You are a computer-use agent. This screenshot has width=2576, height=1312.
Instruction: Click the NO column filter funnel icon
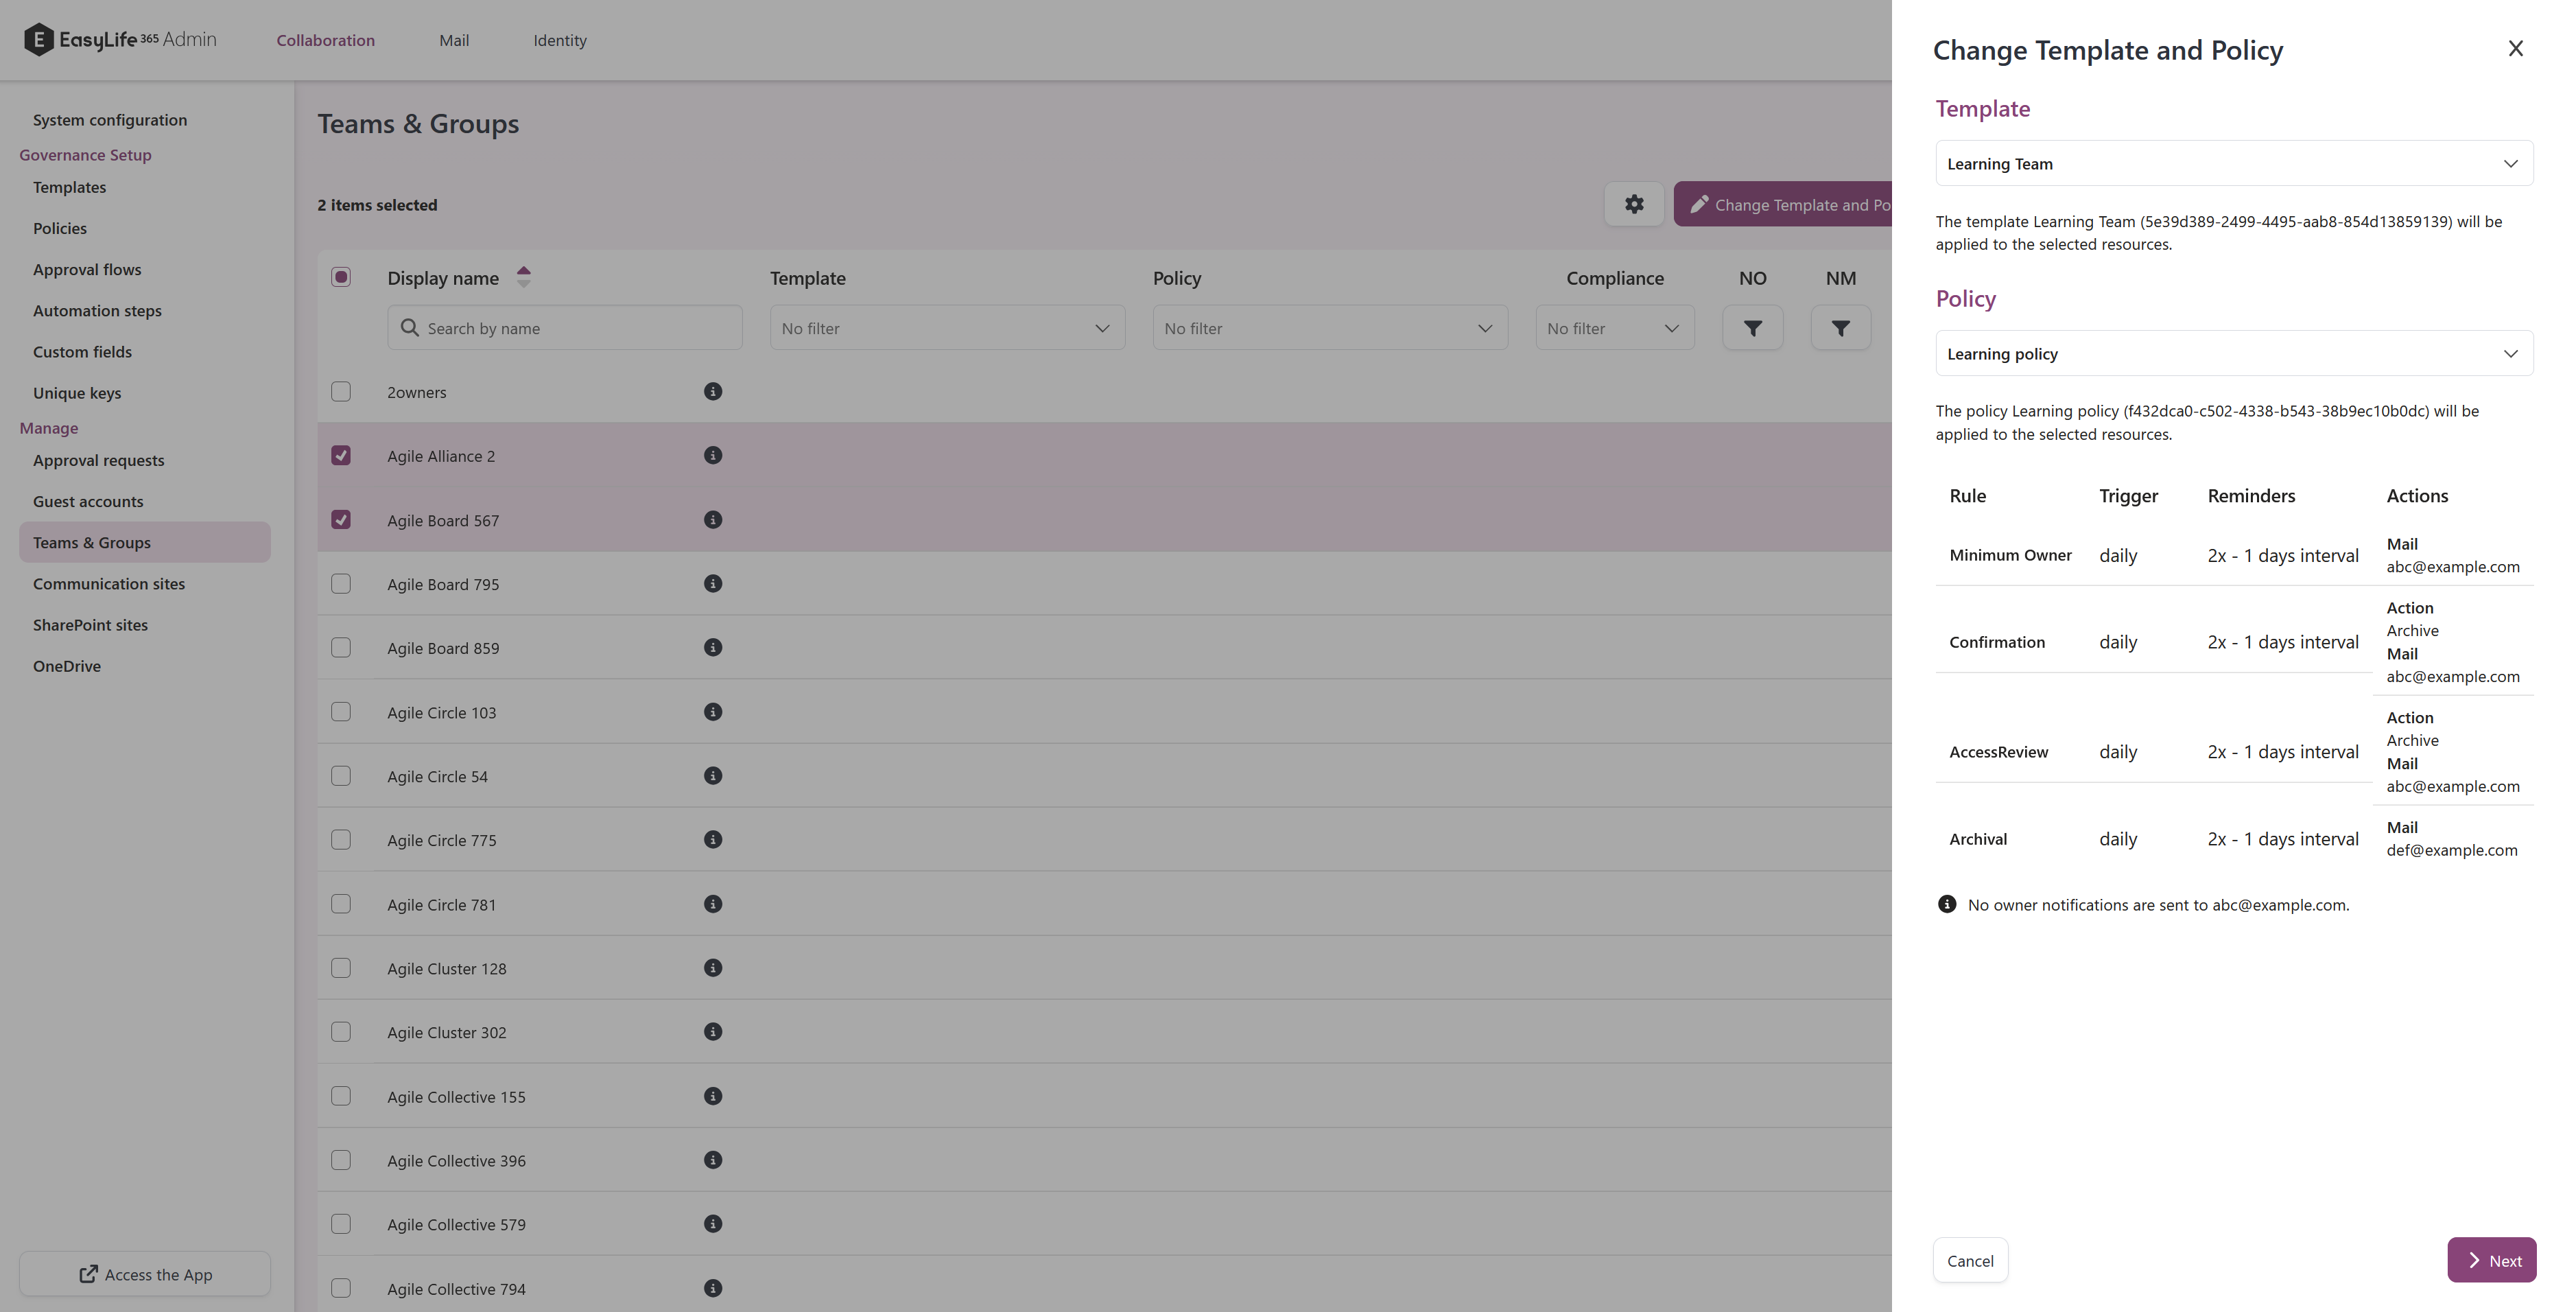[x=1752, y=328]
